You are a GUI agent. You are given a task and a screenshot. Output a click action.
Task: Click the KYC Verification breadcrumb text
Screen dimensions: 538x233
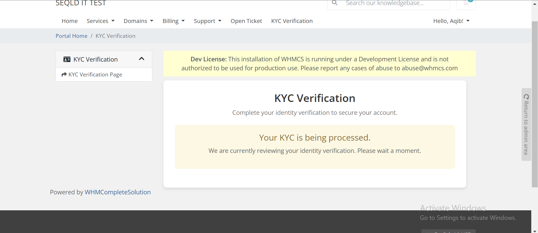[116, 36]
